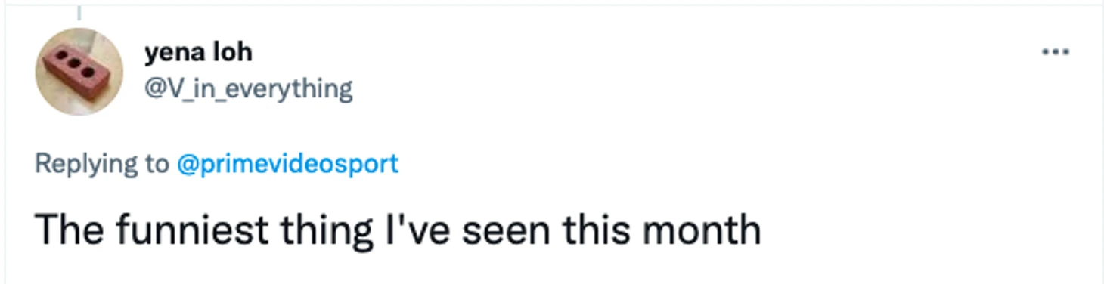Open yena loh's profile via display name
Viewport: 1104px width, 284px height.
[197, 53]
